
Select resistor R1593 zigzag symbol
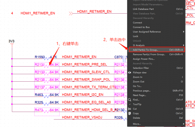(x=46, y=59)
